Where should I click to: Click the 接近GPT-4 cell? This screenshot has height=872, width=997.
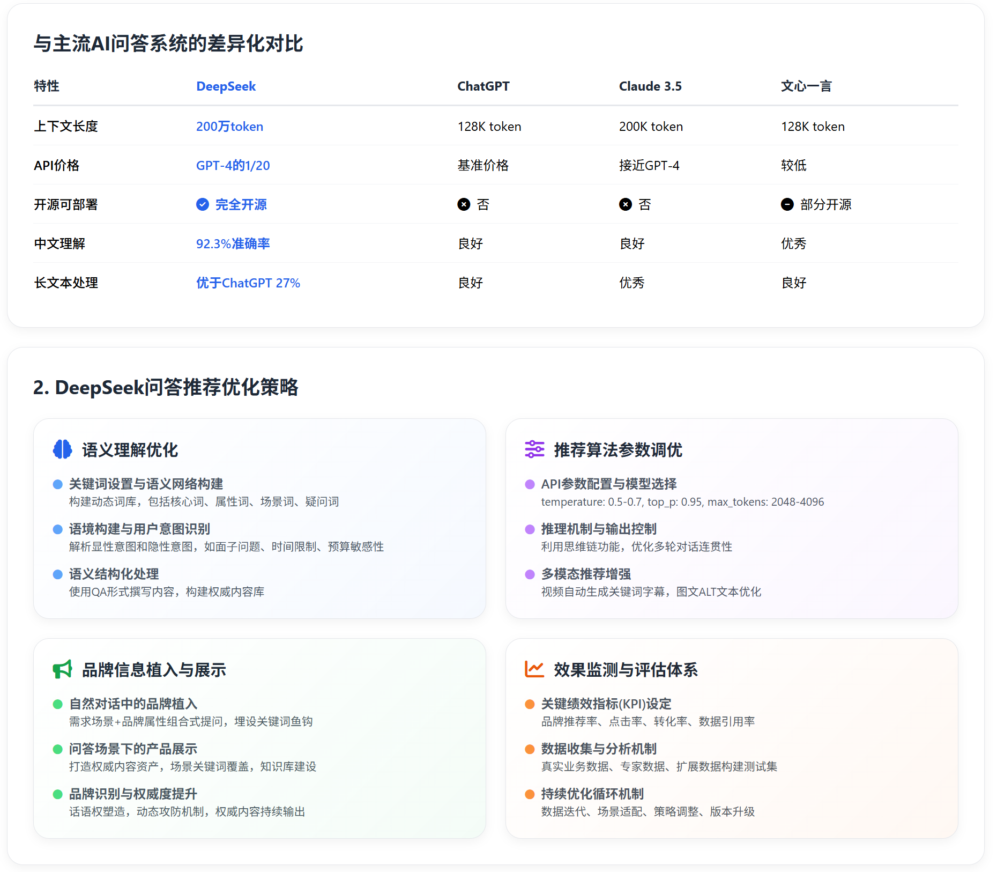click(x=649, y=166)
